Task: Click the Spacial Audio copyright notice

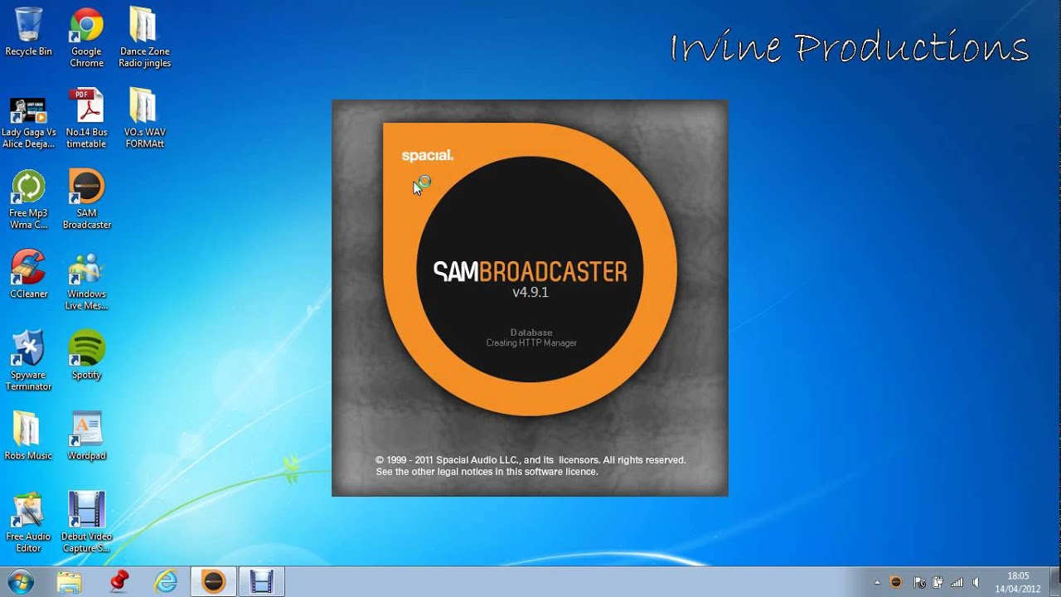Action: 530,465
